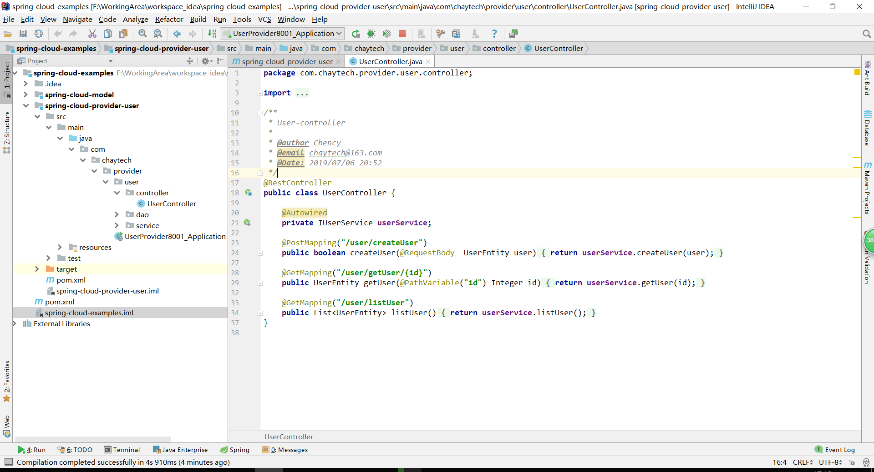Click the Back navigation arrow
The width and height of the screenshot is (874, 472).
tap(177, 34)
